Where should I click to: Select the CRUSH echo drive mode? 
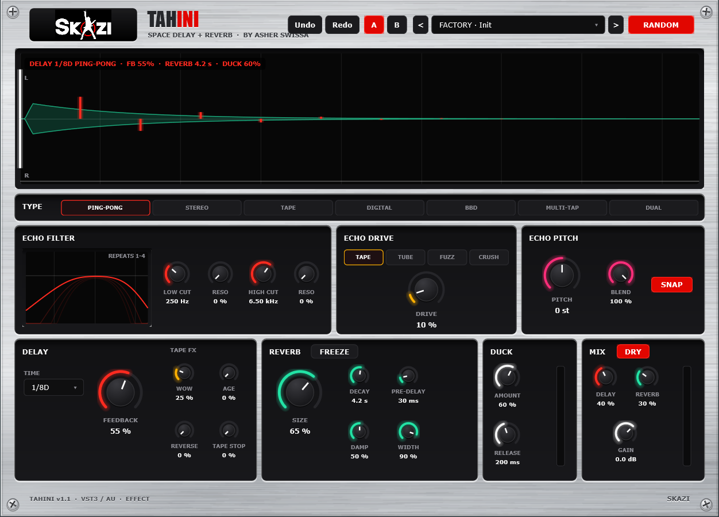[x=489, y=257]
